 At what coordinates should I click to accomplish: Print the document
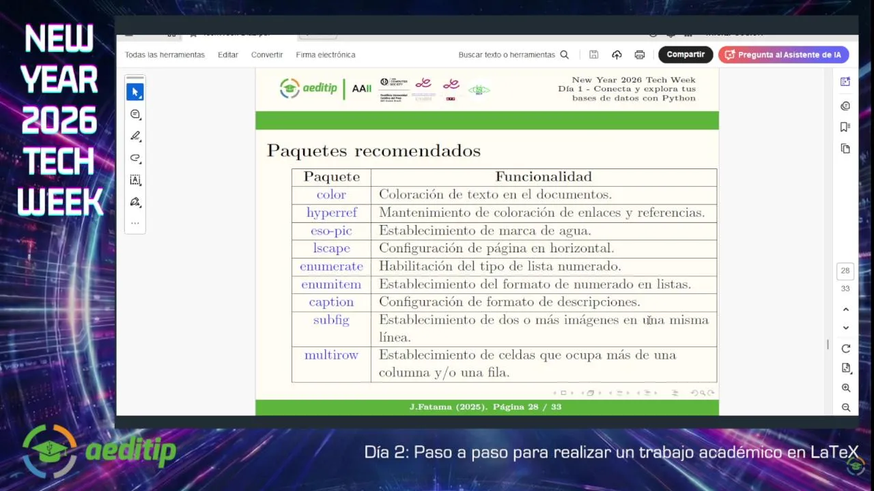[x=640, y=55]
